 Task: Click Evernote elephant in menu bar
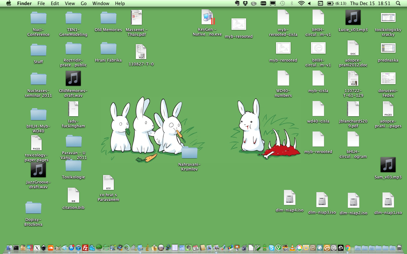tap(237, 3)
